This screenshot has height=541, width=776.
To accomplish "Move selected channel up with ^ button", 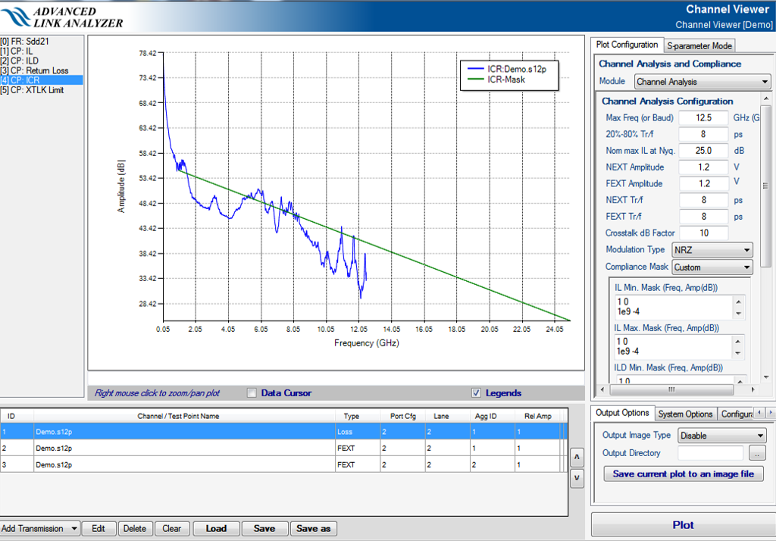I will [577, 458].
